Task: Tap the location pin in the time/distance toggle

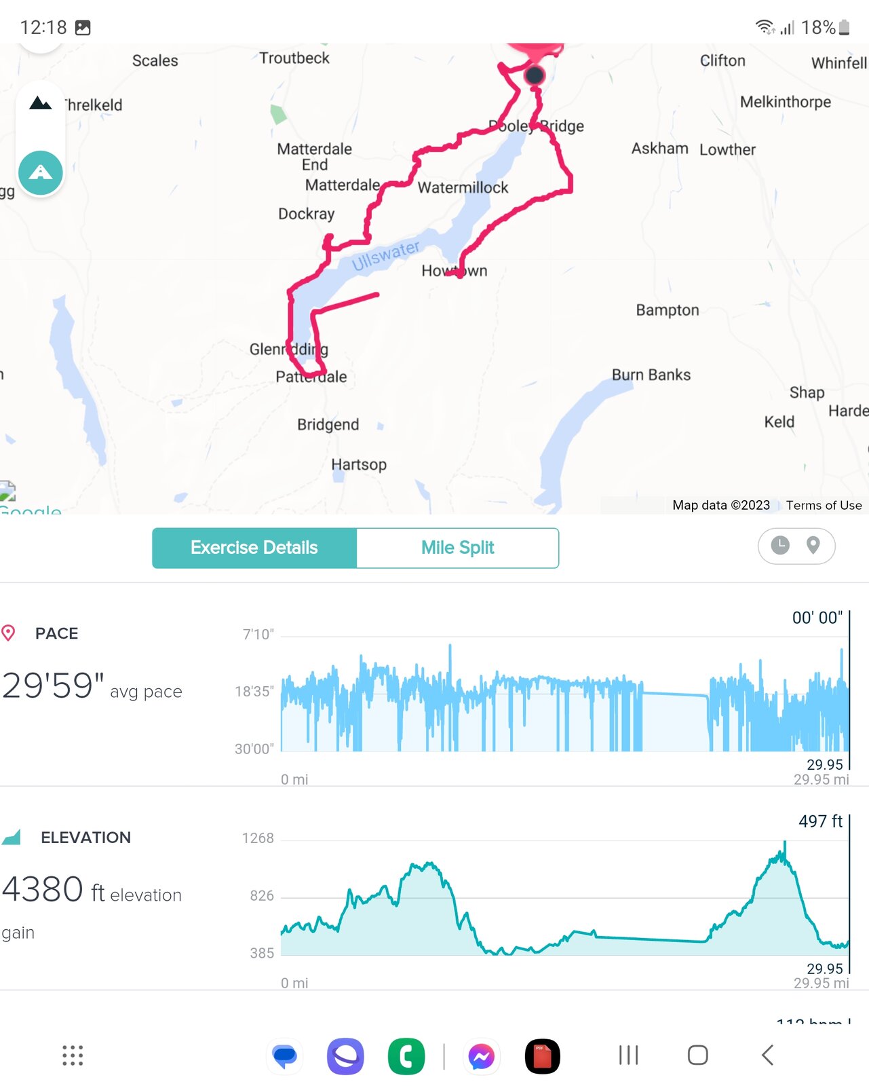Action: click(x=813, y=545)
